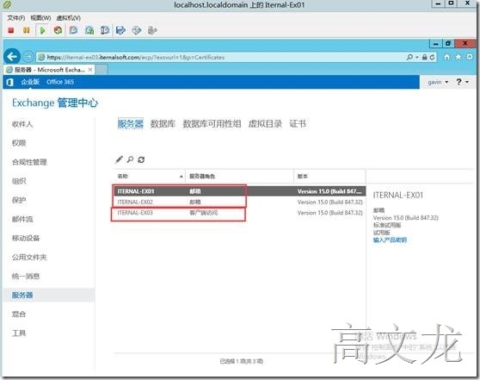Open 移动设备 in the left navigation
This screenshot has width=480, height=380.
point(26,239)
